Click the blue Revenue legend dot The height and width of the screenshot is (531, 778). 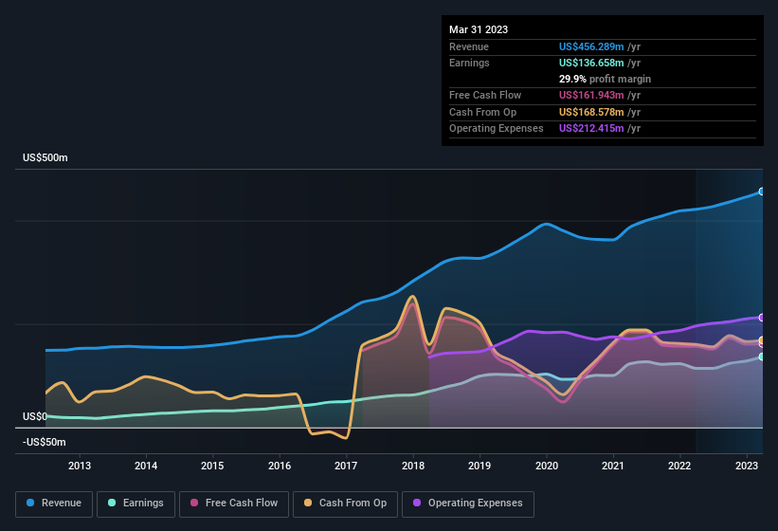click(31, 504)
